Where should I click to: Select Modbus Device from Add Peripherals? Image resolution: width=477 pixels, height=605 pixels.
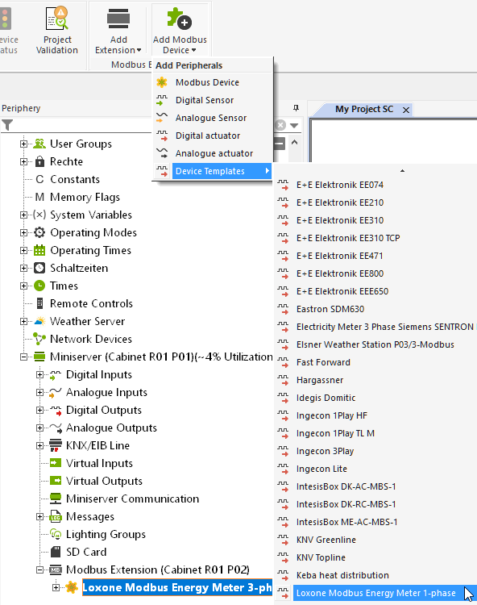[212, 82]
